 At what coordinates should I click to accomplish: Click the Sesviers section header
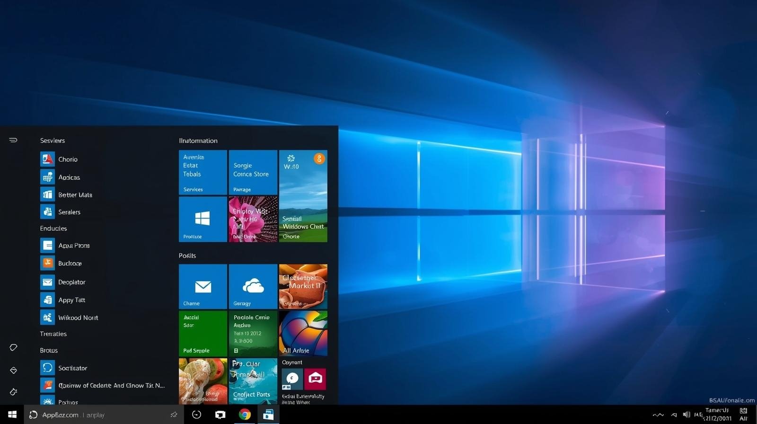tap(53, 141)
